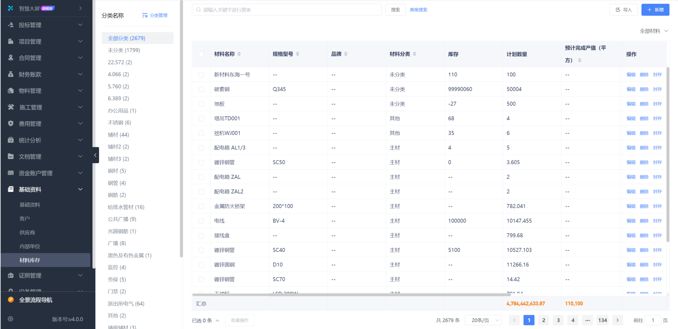
Task: Select the 智慧大屏 icon in sidebar
Action: click(10, 8)
